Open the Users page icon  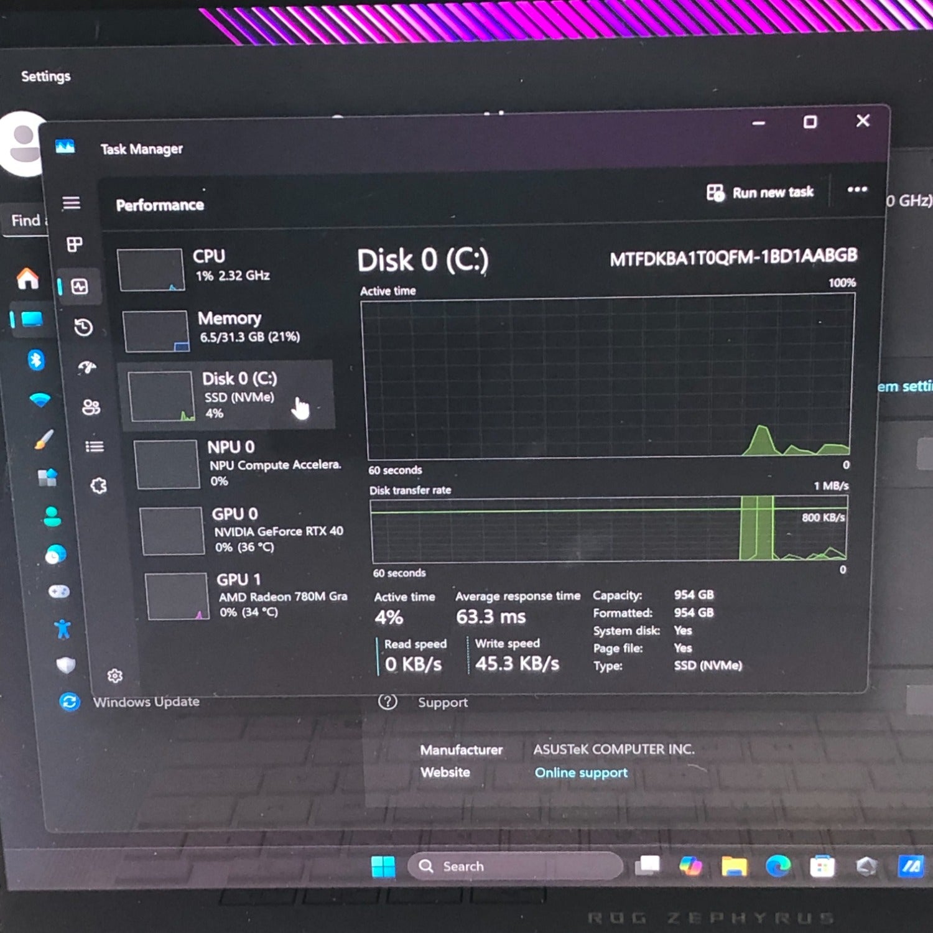pos(91,407)
